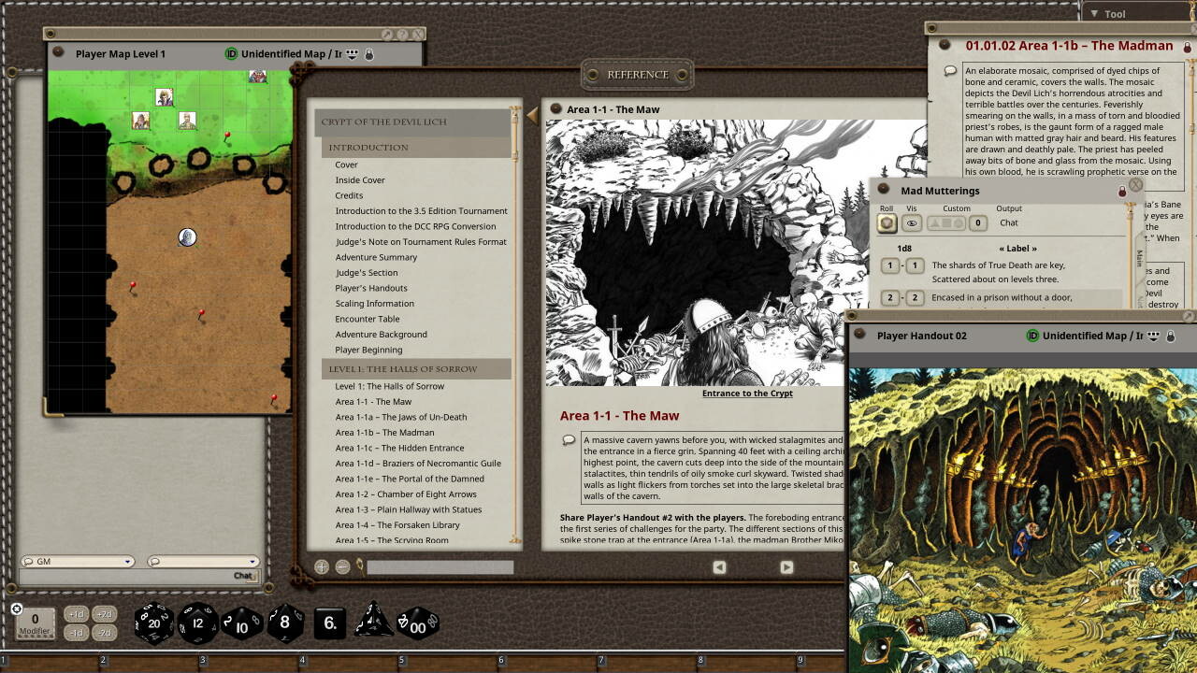Click the Mad Mutterings Roll button
The width and height of the screenshot is (1197, 673).
(x=887, y=223)
